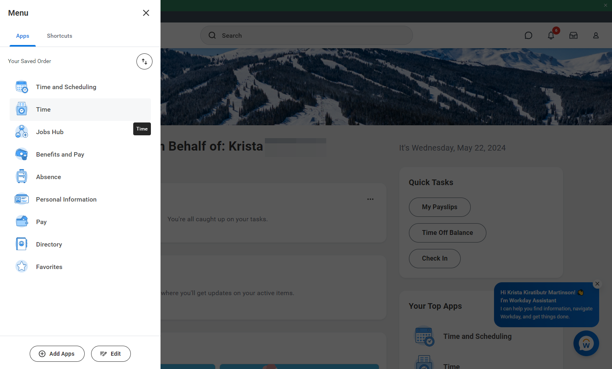
Task: Switch to the Apps tab
Action: (22, 36)
